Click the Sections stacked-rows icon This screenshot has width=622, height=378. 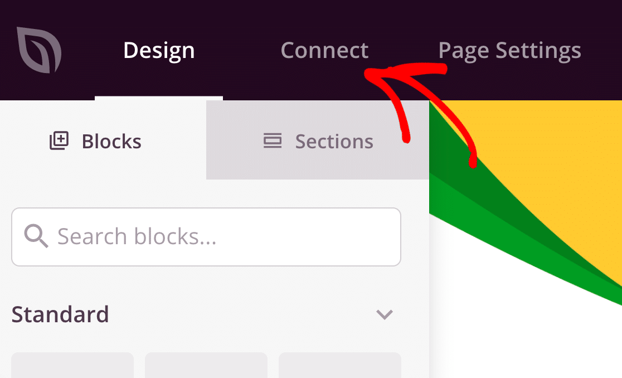273,141
